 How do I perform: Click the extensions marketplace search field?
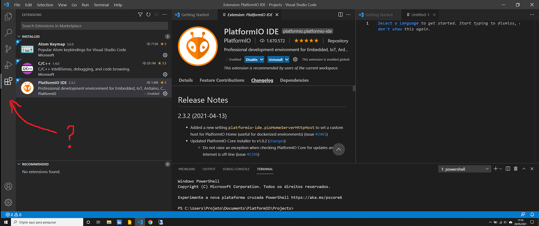(x=94, y=25)
